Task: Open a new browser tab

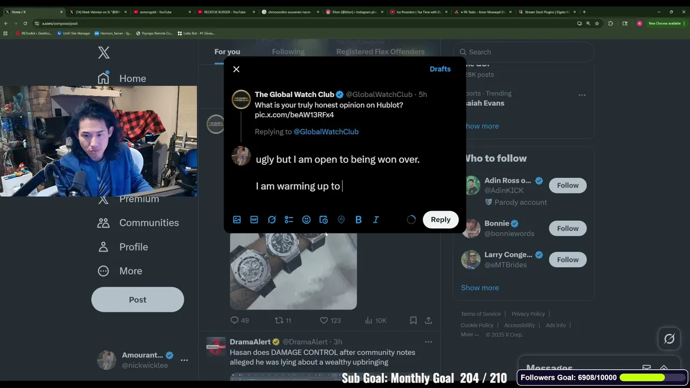Action: coord(584,12)
